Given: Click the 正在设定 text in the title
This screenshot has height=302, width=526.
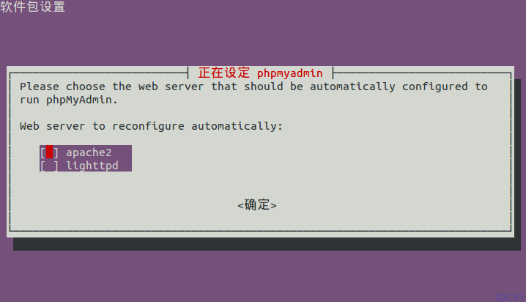Looking at the screenshot, I should pos(223,73).
